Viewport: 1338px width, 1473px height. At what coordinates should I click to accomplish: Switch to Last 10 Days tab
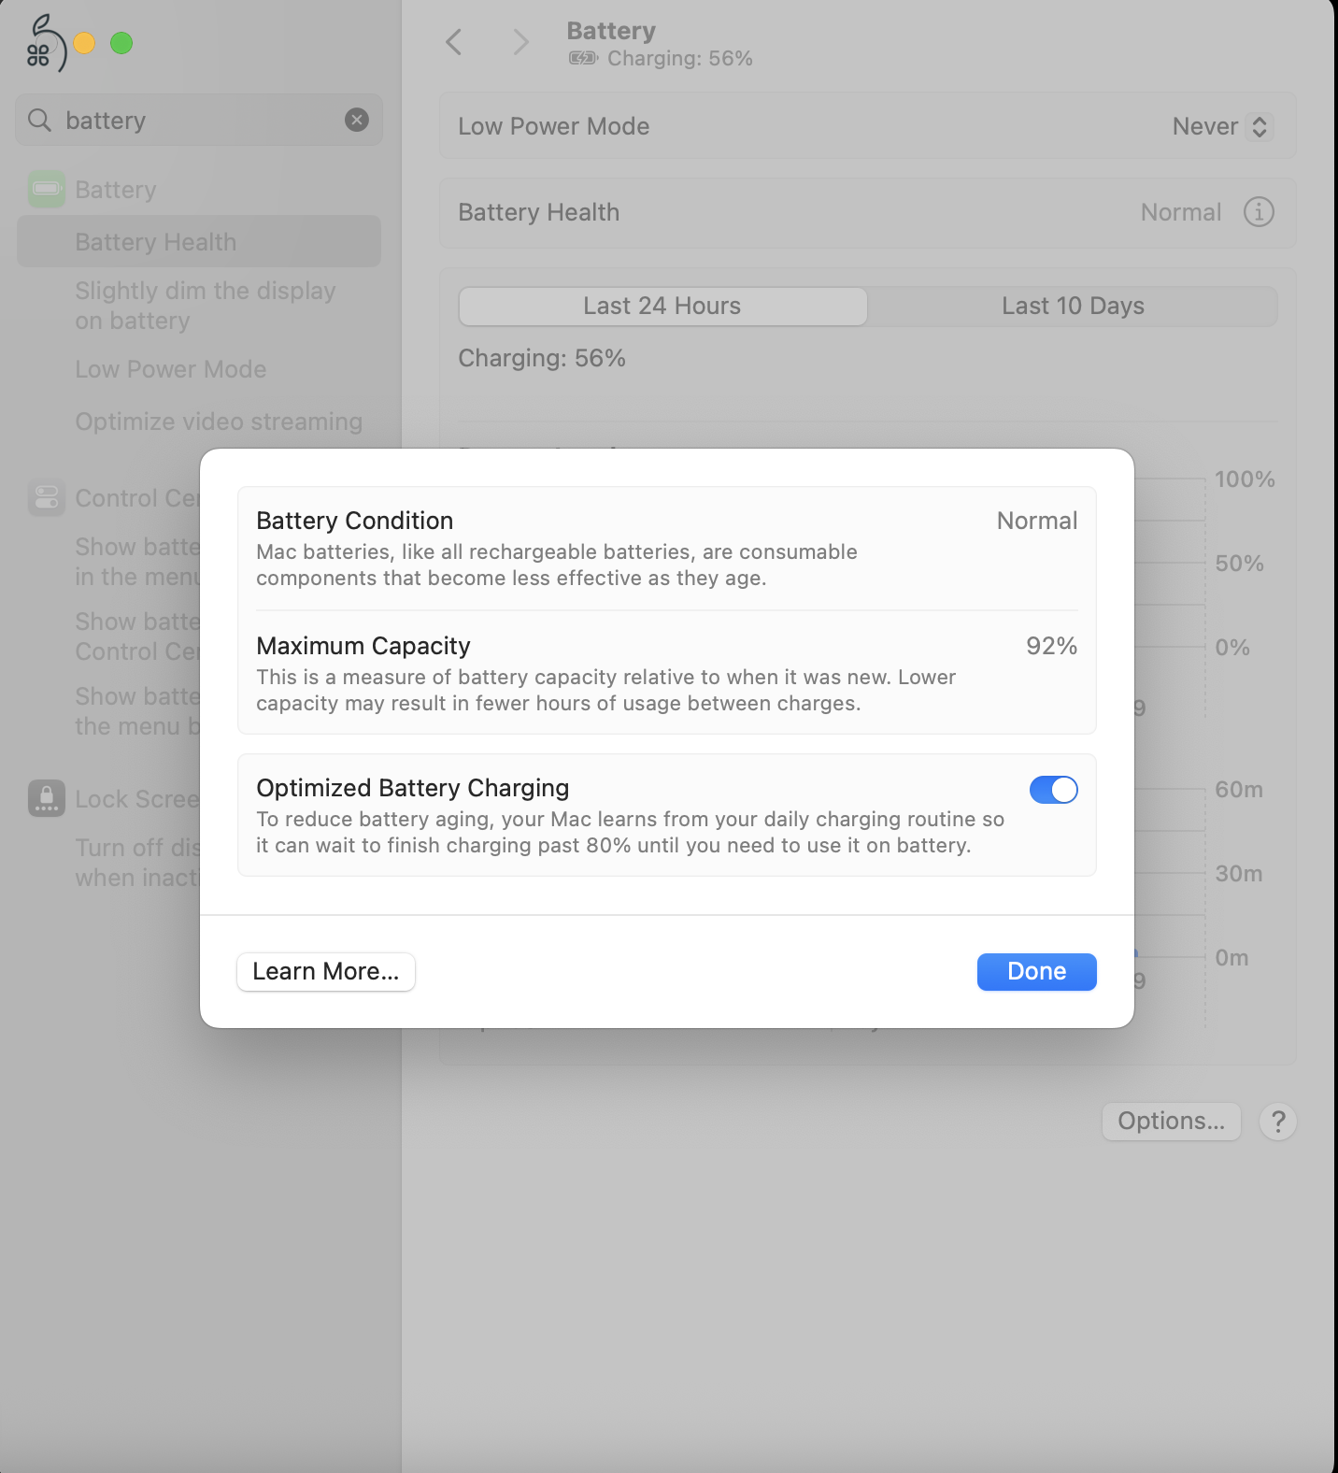pos(1073,306)
